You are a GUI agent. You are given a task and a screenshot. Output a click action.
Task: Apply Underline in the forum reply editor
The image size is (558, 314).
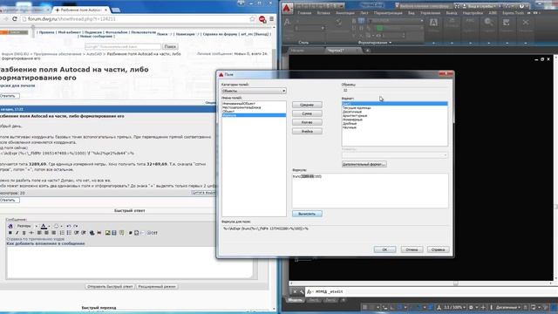[24, 233]
